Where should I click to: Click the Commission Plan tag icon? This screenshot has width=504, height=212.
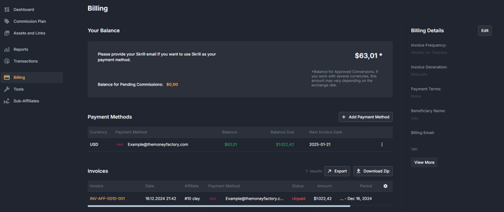click(7, 21)
